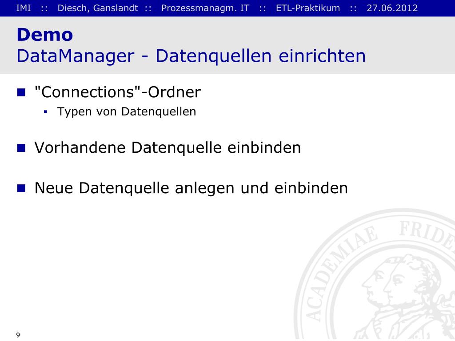Click the slide page number "9"
The image size is (455, 341).
(x=18, y=335)
